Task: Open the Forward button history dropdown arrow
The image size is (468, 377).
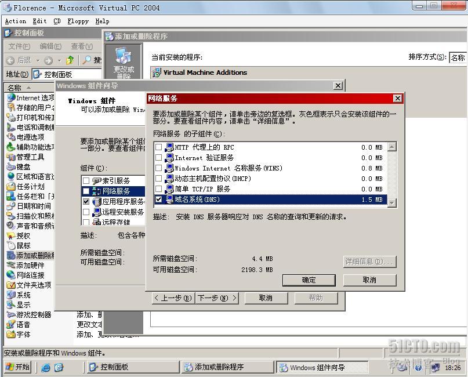Action: [59, 60]
